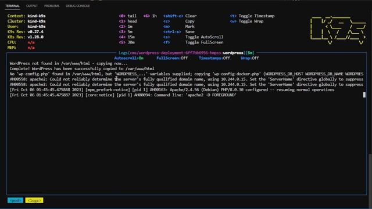Screen dimensions: 372x209
Task: Click the 5m time range hint
Action: click(x=126, y=31)
